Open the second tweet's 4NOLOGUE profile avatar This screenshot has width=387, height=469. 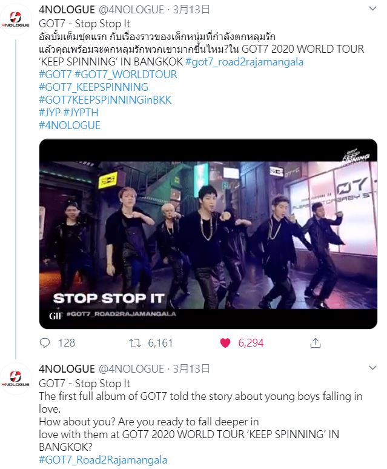click(x=16, y=379)
